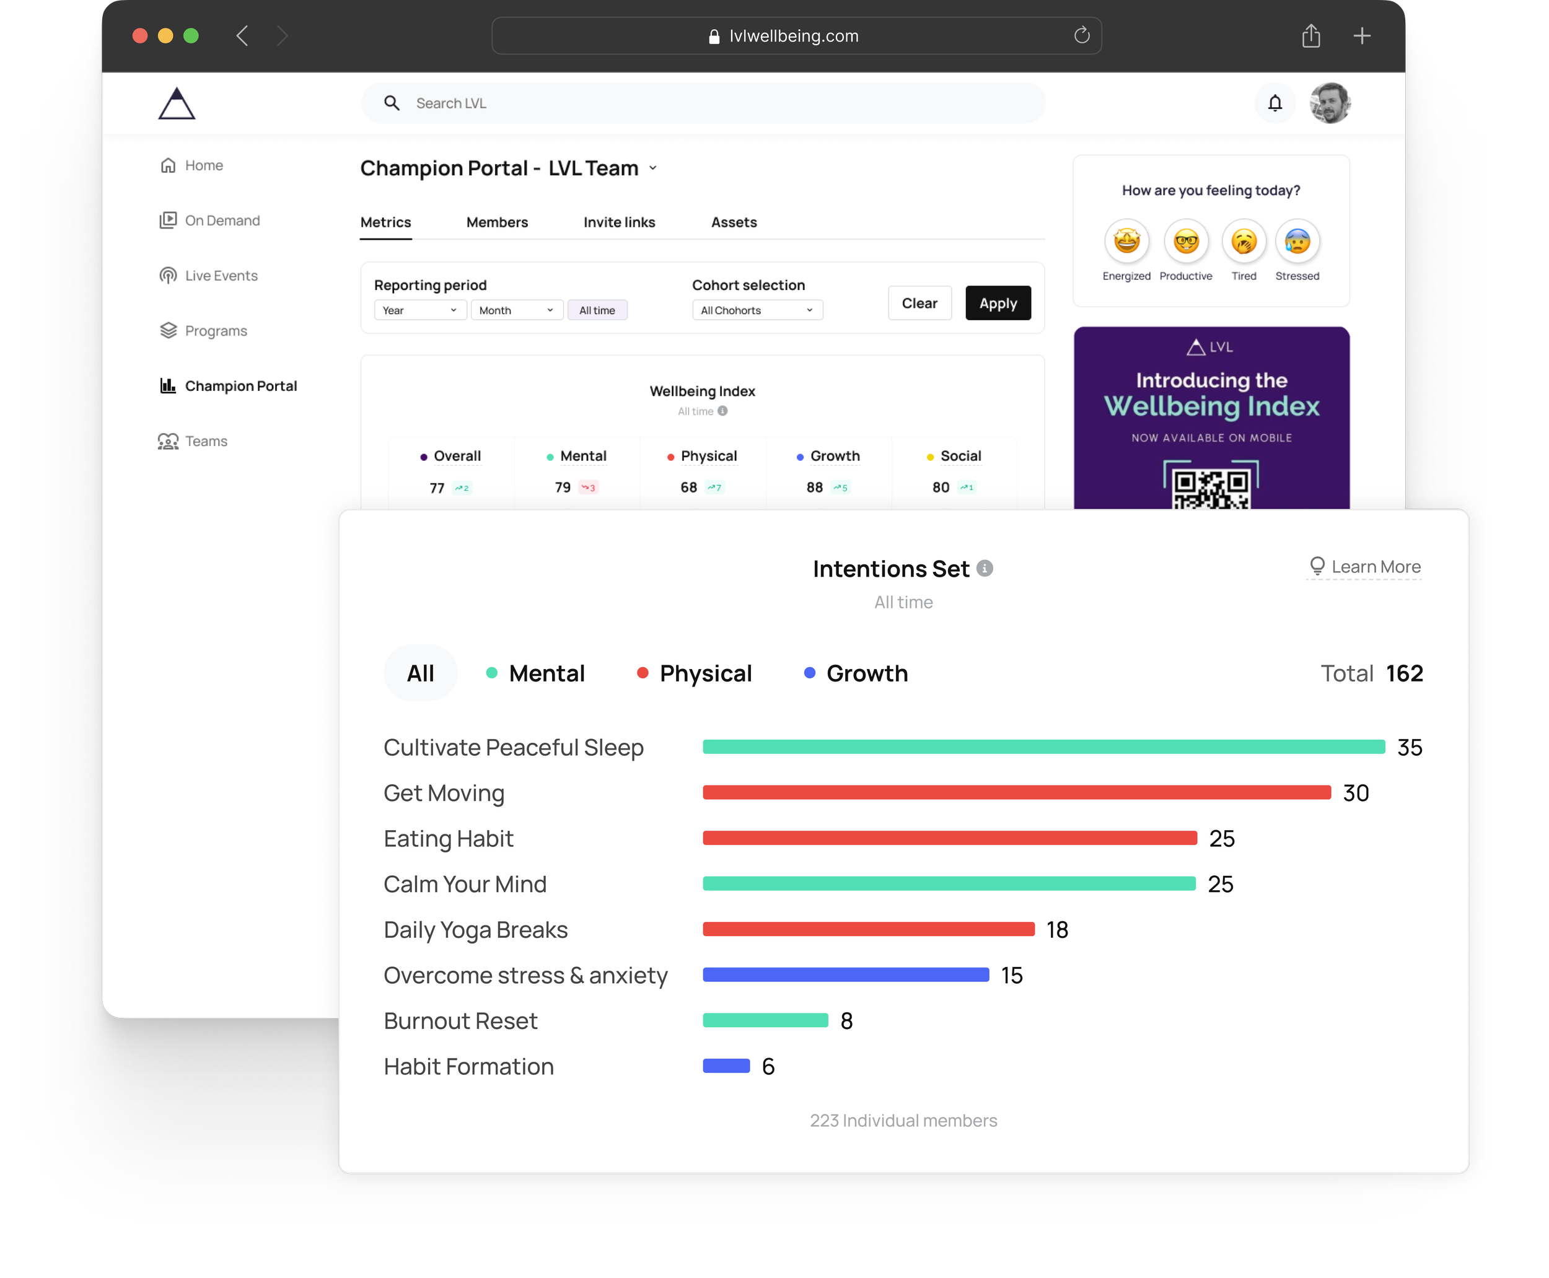This screenshot has width=1549, height=1278.
Task: Click the browser back arrow
Action: (242, 35)
